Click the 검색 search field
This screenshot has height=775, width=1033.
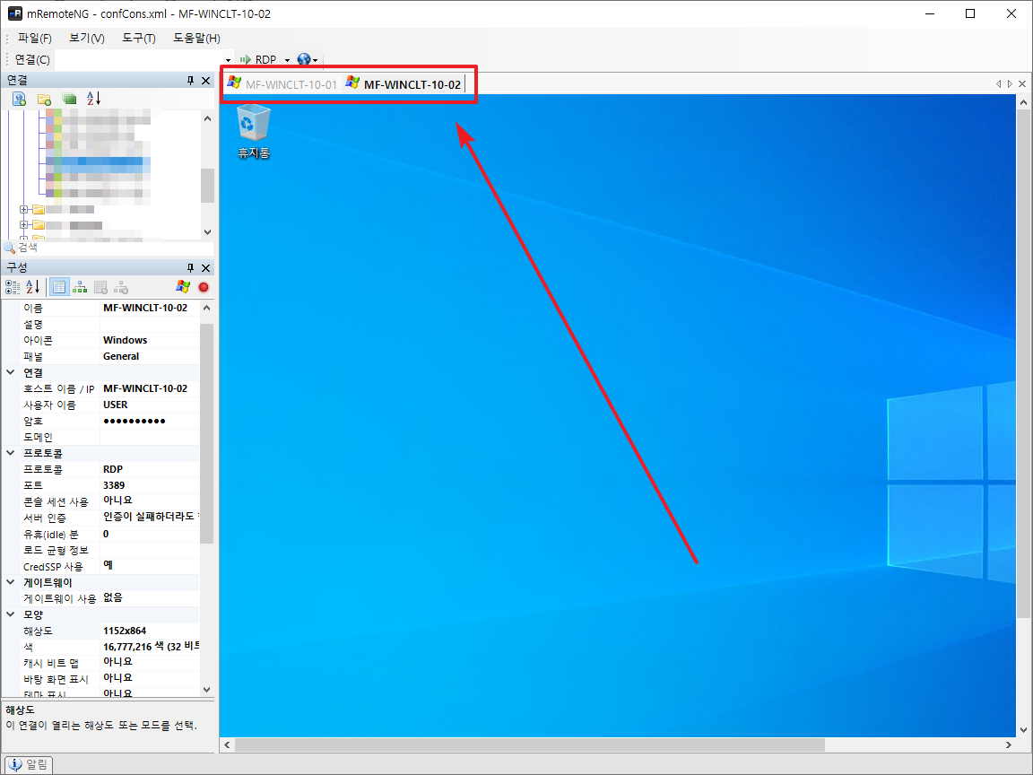click(x=115, y=248)
